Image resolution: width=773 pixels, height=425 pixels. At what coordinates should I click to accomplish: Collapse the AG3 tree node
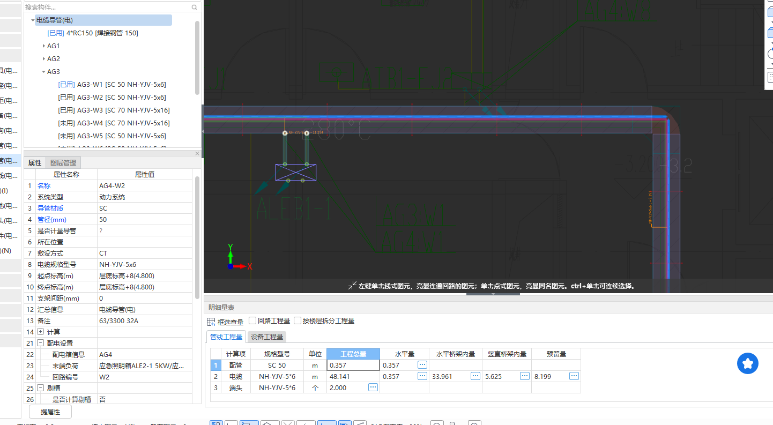coord(44,72)
